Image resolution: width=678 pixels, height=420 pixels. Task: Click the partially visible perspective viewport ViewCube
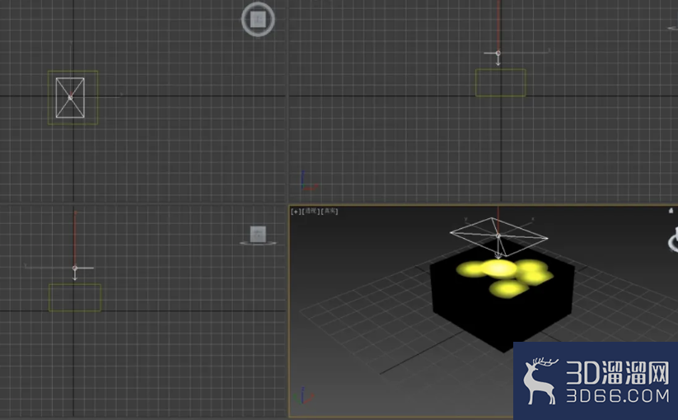coord(673,242)
